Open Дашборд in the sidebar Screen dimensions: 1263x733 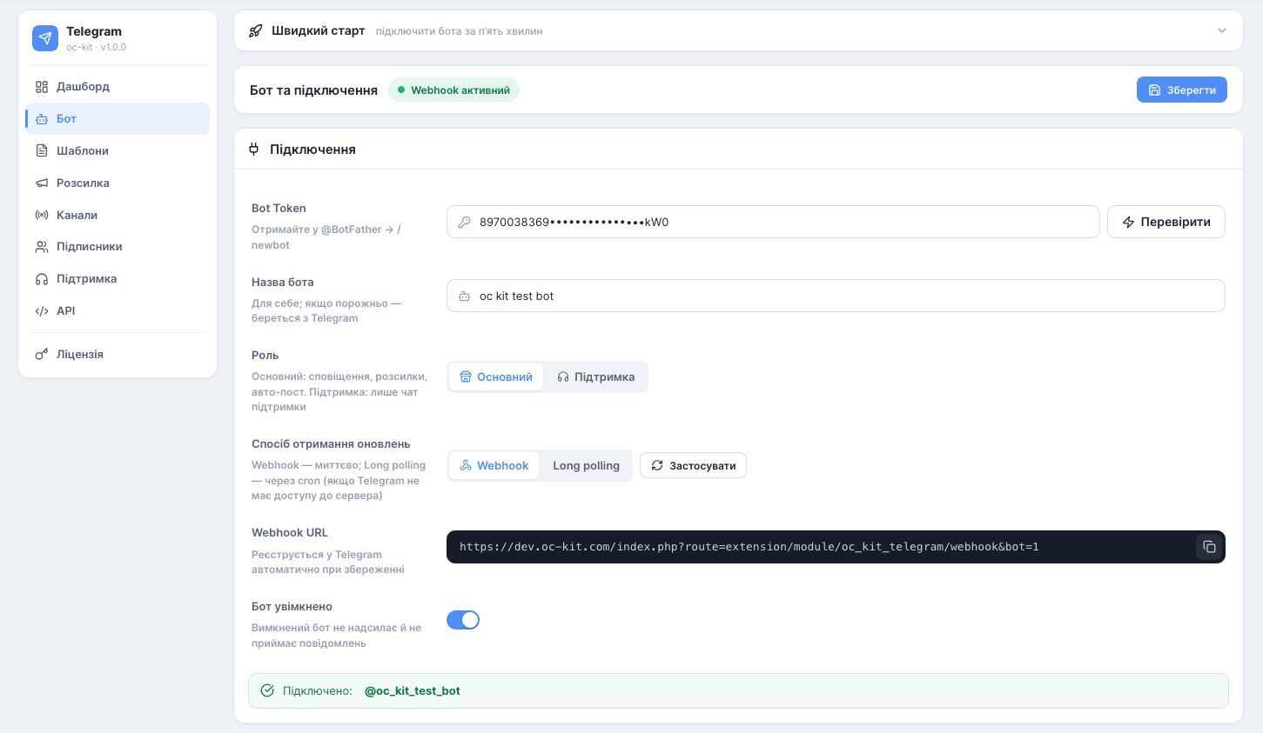(118, 87)
